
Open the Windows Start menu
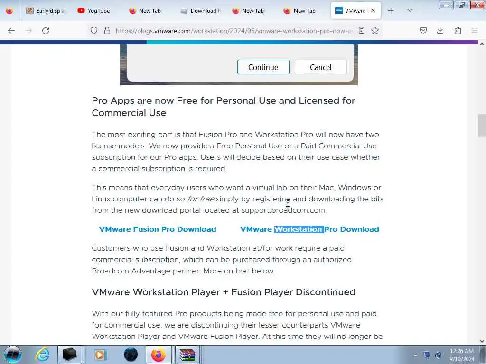click(12, 355)
